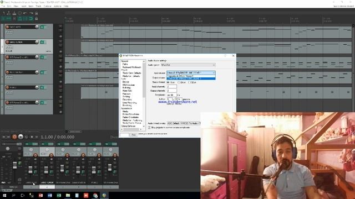
Task: Select Recording in preferences tree
Action: click(x=127, y=99)
